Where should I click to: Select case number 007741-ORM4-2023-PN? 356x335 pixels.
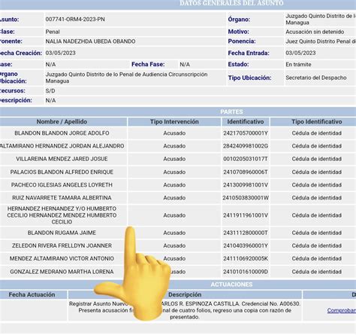point(75,20)
